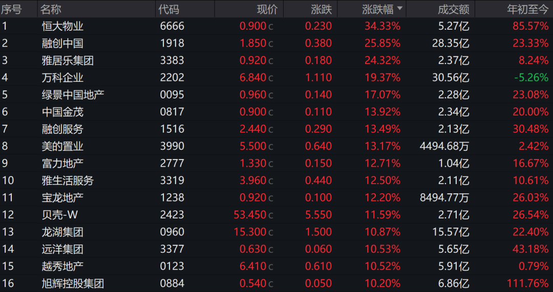The height and width of the screenshot is (292, 553).
Task: Click 万科企业 year-to-date value -5.26%
Action: (531, 78)
